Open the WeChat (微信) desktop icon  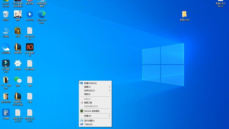point(18,81)
